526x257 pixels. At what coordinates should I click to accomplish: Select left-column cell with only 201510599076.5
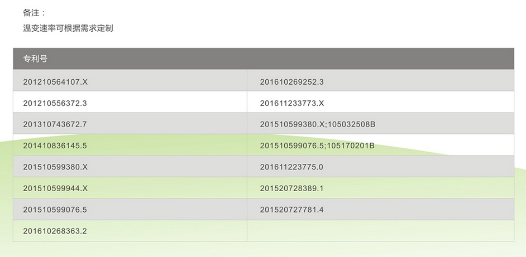point(55,210)
